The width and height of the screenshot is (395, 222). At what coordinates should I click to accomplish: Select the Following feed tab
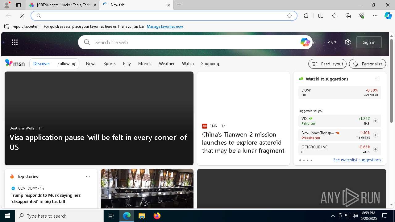click(66, 64)
